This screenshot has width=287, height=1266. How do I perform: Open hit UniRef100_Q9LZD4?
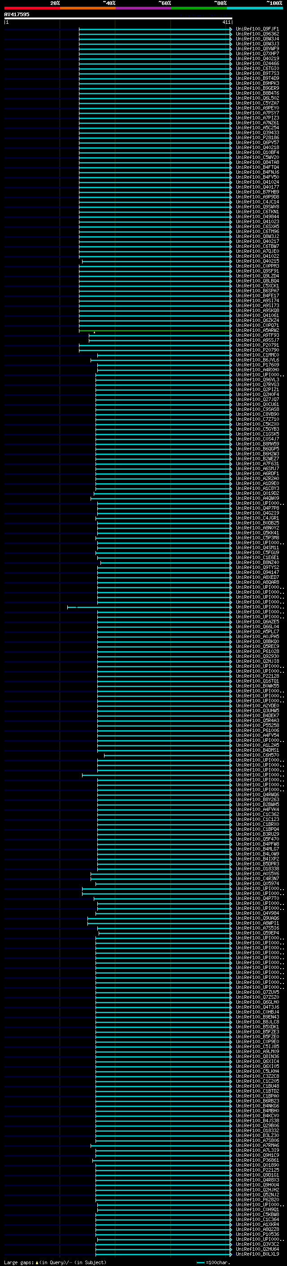(257, 276)
